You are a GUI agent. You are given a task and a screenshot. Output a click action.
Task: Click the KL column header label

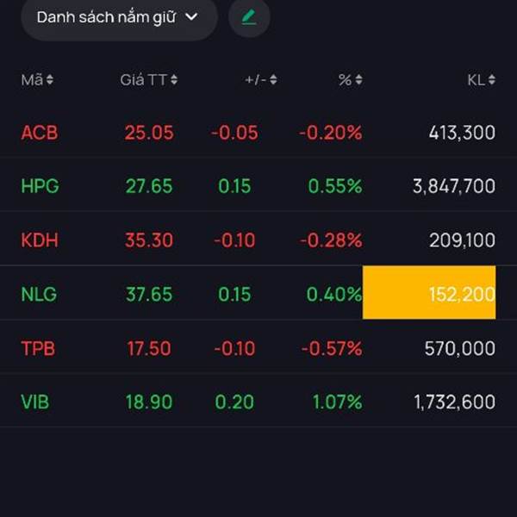[476, 80]
